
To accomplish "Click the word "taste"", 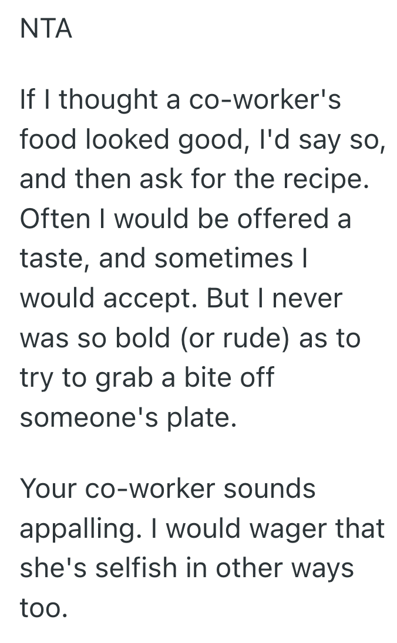I will (53, 259).
